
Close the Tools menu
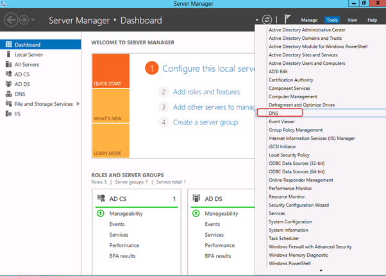[x=332, y=20]
